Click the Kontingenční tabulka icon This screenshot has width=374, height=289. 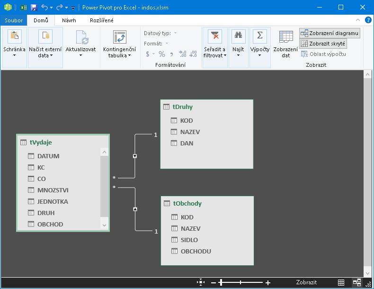[x=119, y=38]
